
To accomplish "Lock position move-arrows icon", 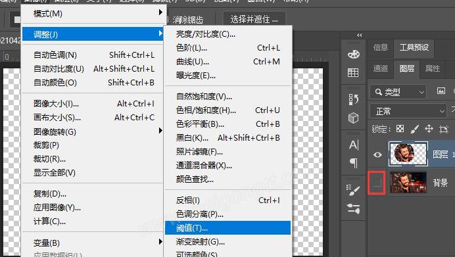I will click(x=429, y=129).
